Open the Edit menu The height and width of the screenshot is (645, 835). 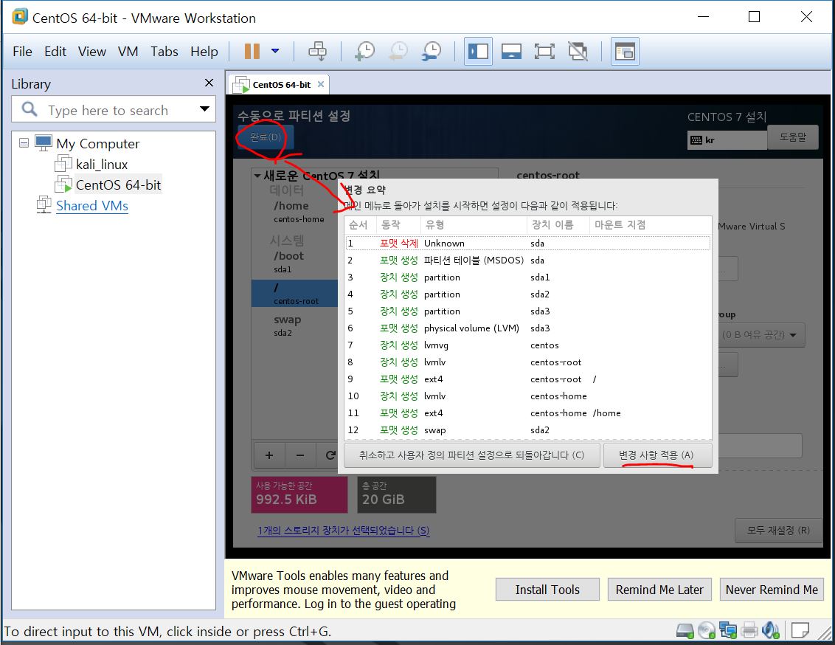(x=55, y=52)
